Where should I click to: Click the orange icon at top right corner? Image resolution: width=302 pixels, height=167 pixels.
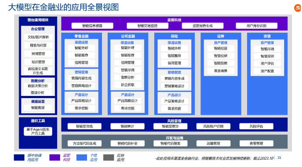(298, 8)
